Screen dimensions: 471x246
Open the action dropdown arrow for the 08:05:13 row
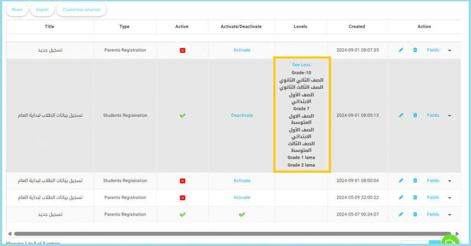(450, 116)
